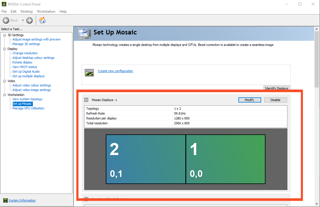Select Change resolution
This screenshot has height=207, width=320.
click(25, 53)
